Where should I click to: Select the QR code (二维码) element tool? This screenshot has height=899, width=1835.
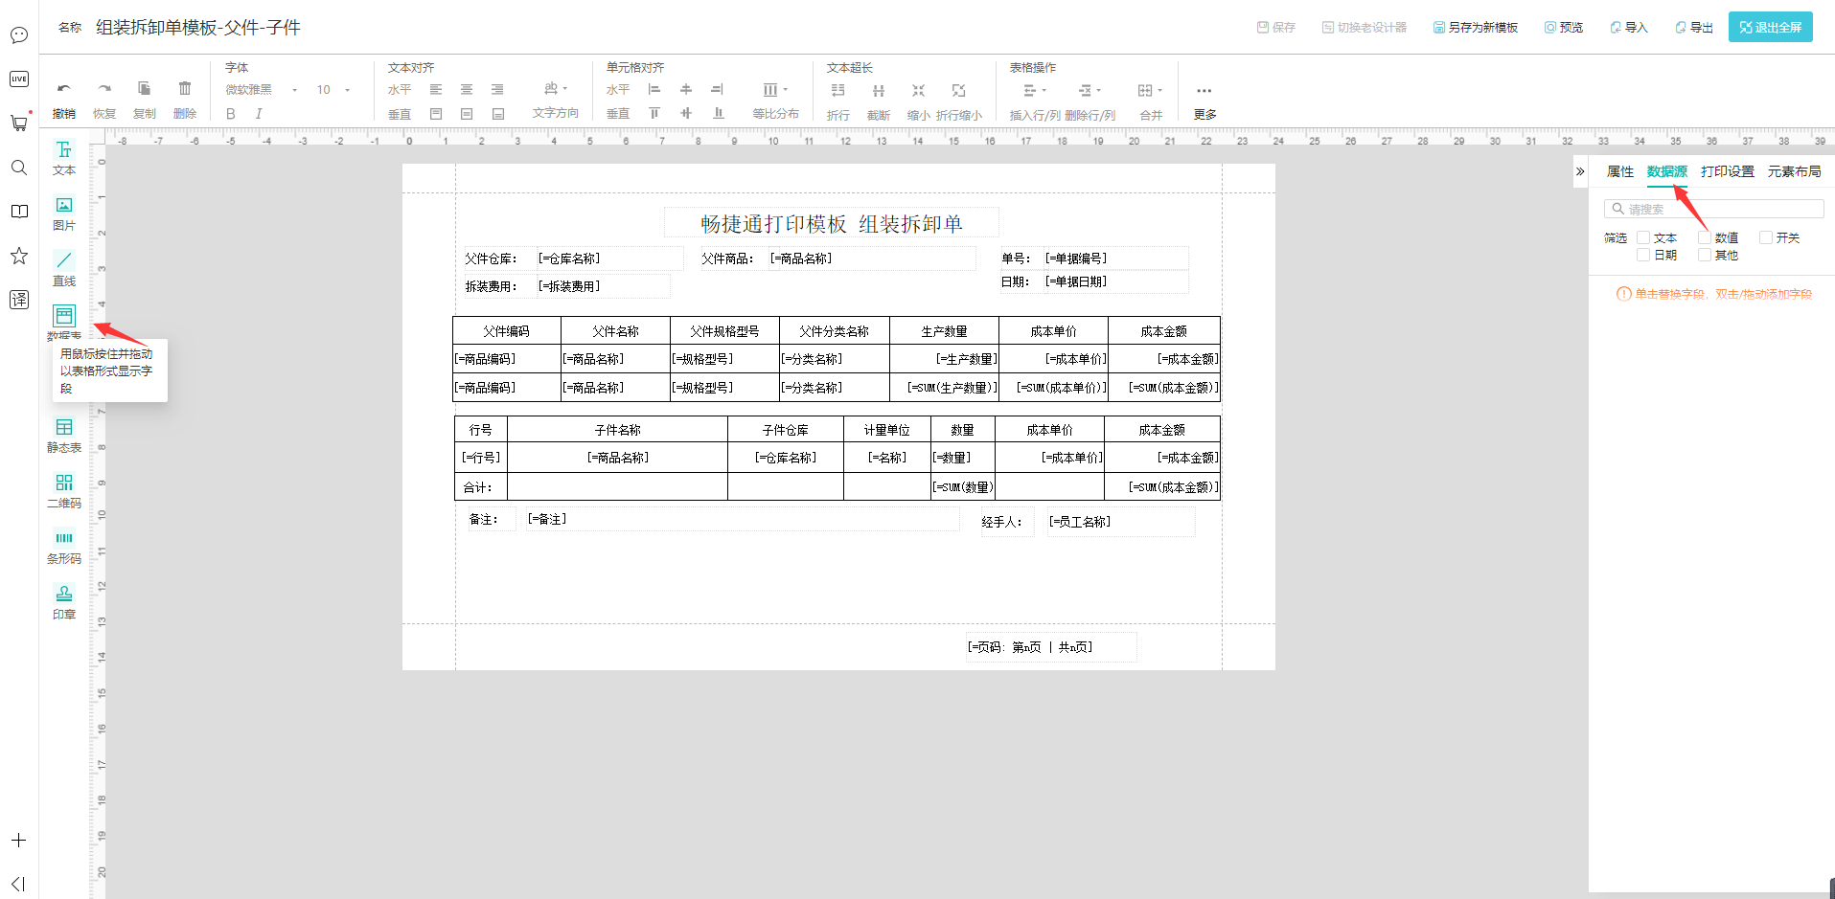(64, 491)
